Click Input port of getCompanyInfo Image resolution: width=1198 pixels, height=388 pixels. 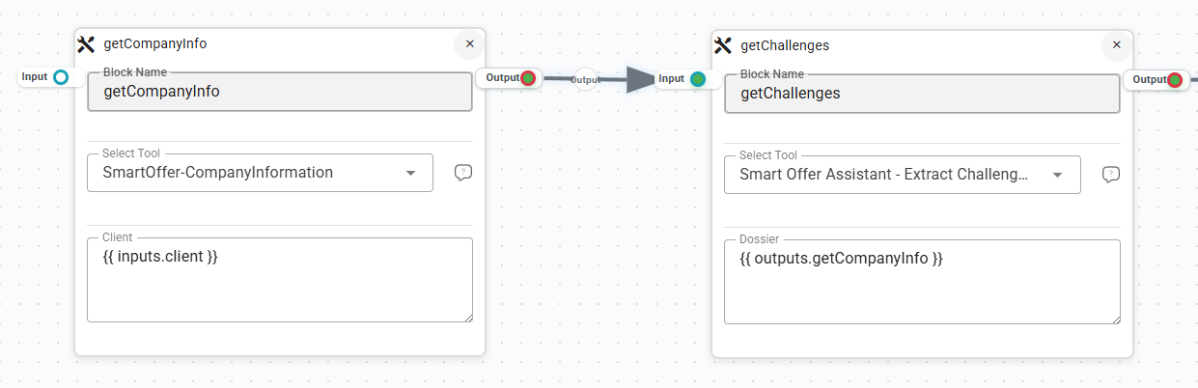pos(61,77)
